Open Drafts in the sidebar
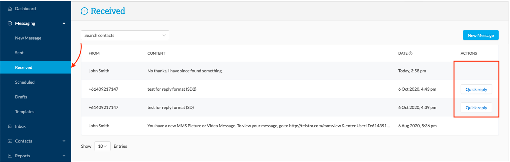Viewport: 510px width, 162px height. (21, 97)
